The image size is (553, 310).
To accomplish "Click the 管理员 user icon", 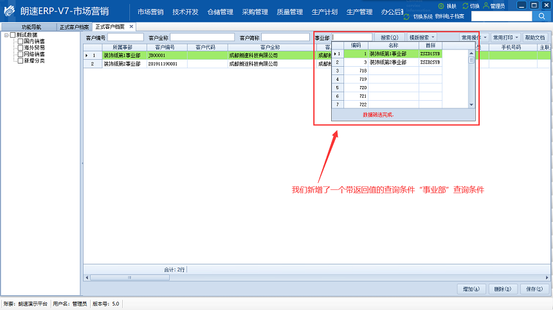I will [485, 6].
